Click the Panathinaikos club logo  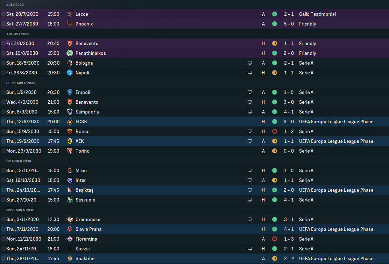tap(70, 53)
